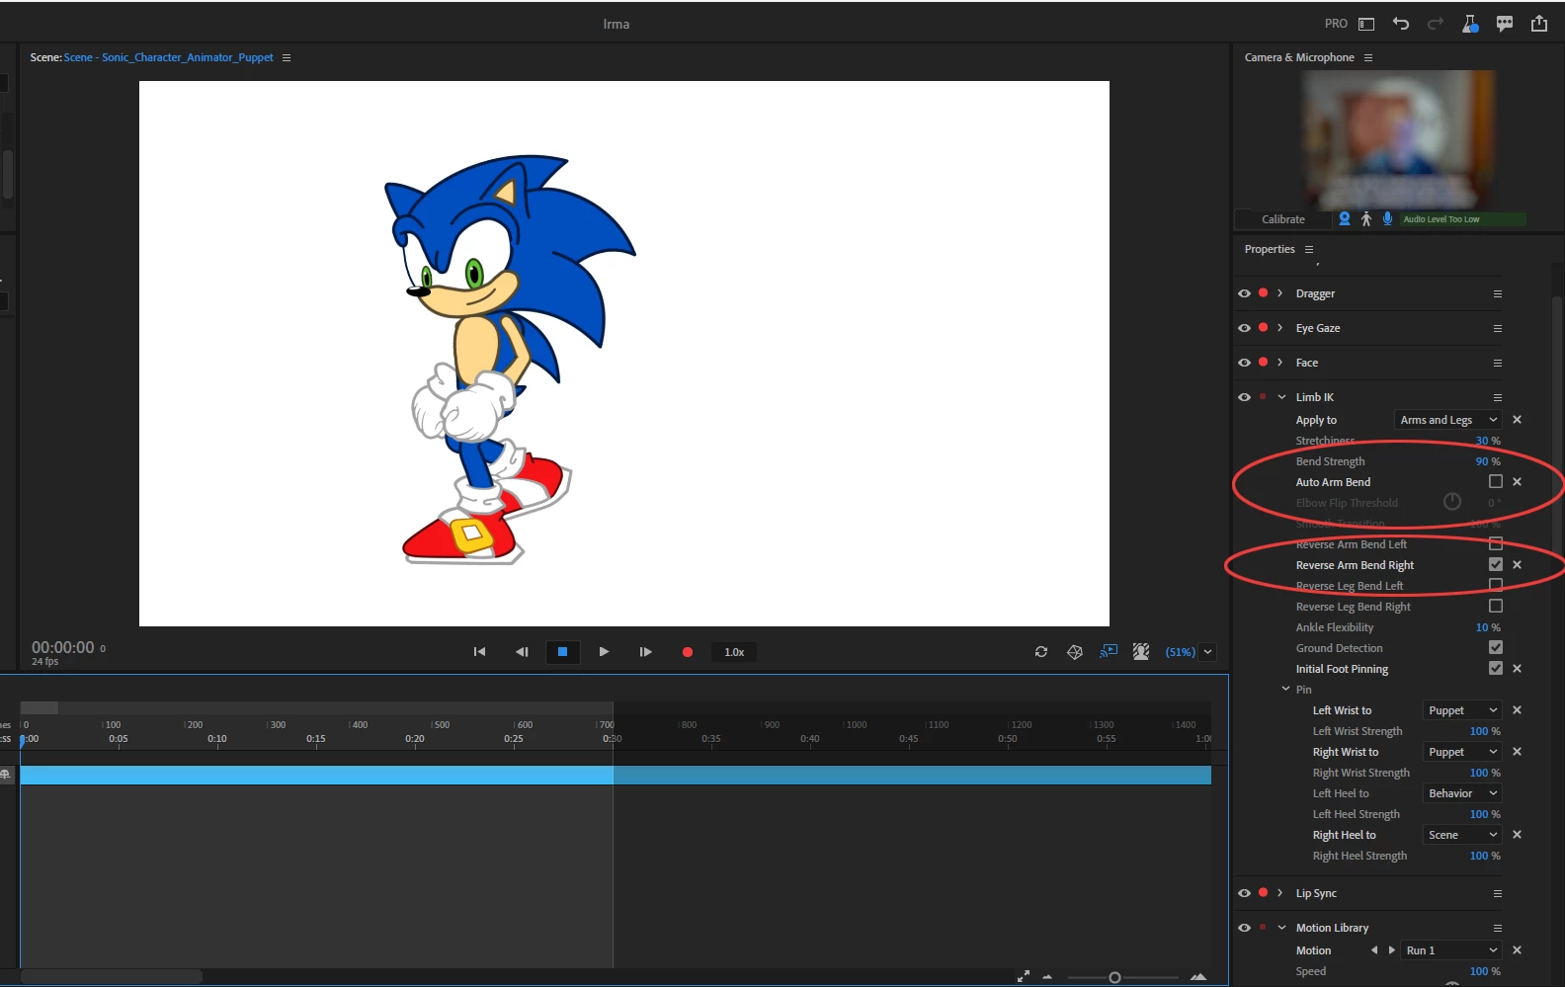Check Reverse Leg Bend Right

point(1496,606)
